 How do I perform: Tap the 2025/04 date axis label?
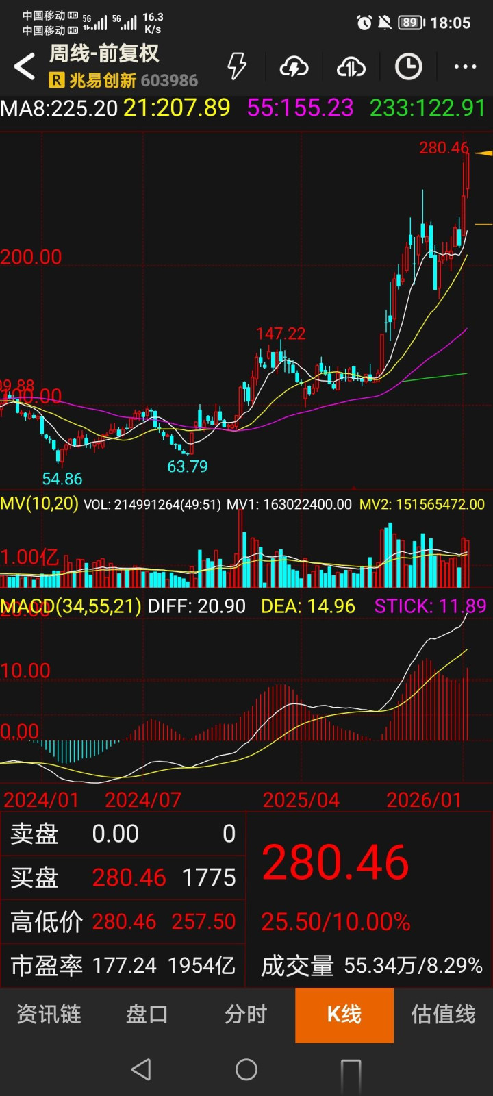pos(301,799)
